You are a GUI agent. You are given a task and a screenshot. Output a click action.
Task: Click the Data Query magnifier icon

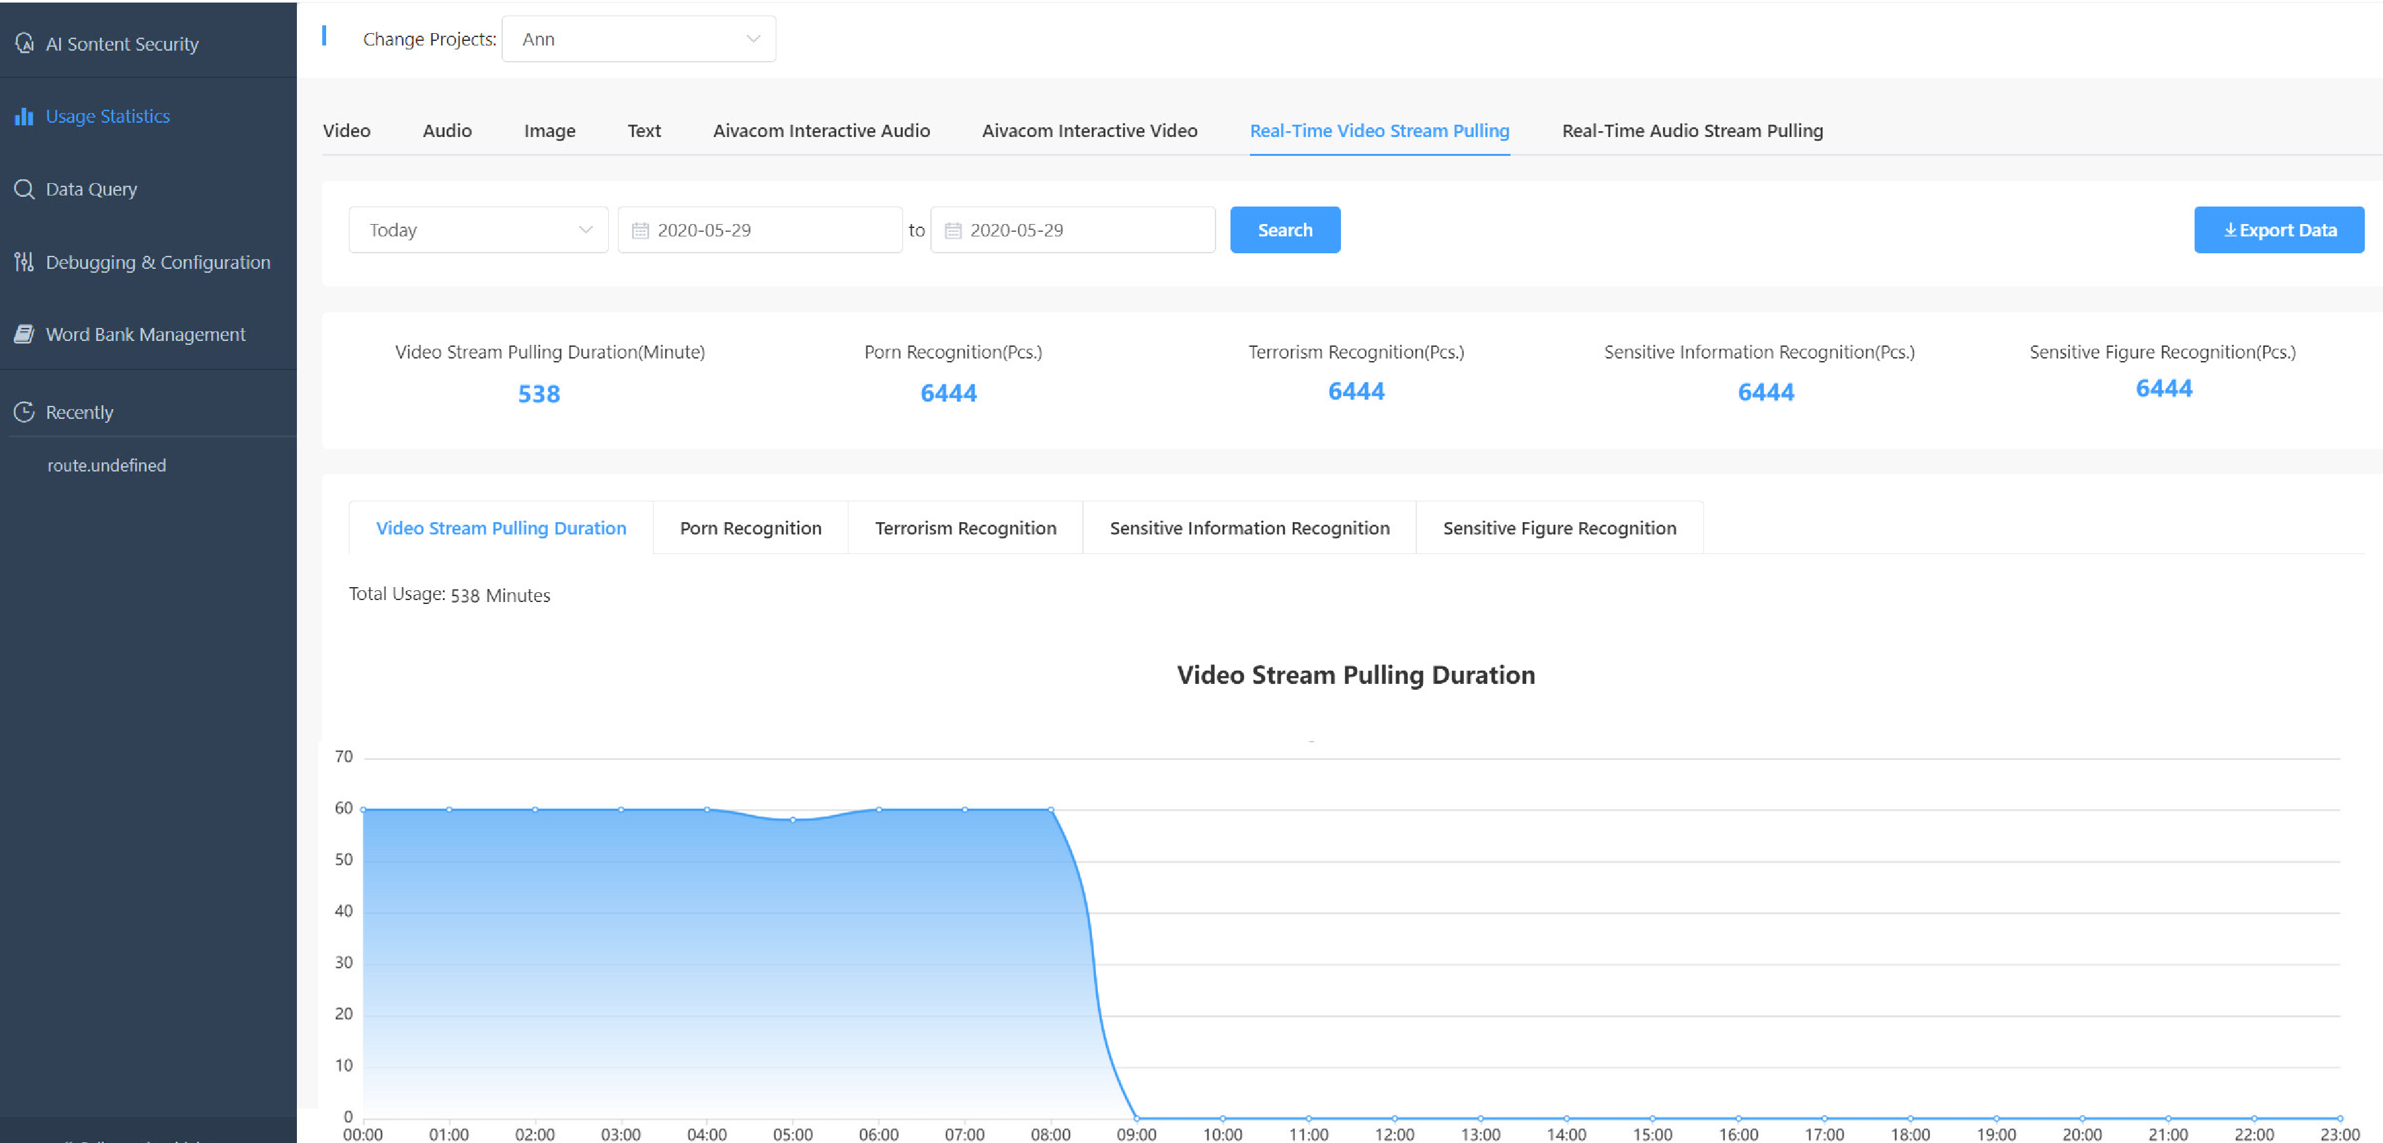tap(24, 188)
